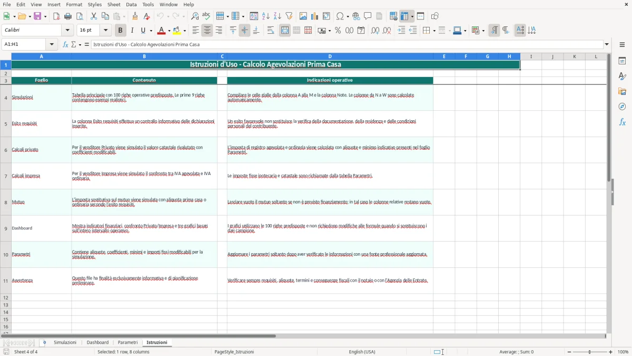Open Borders dropdown arrow
Screen dimensions: 632x356
point(433,31)
